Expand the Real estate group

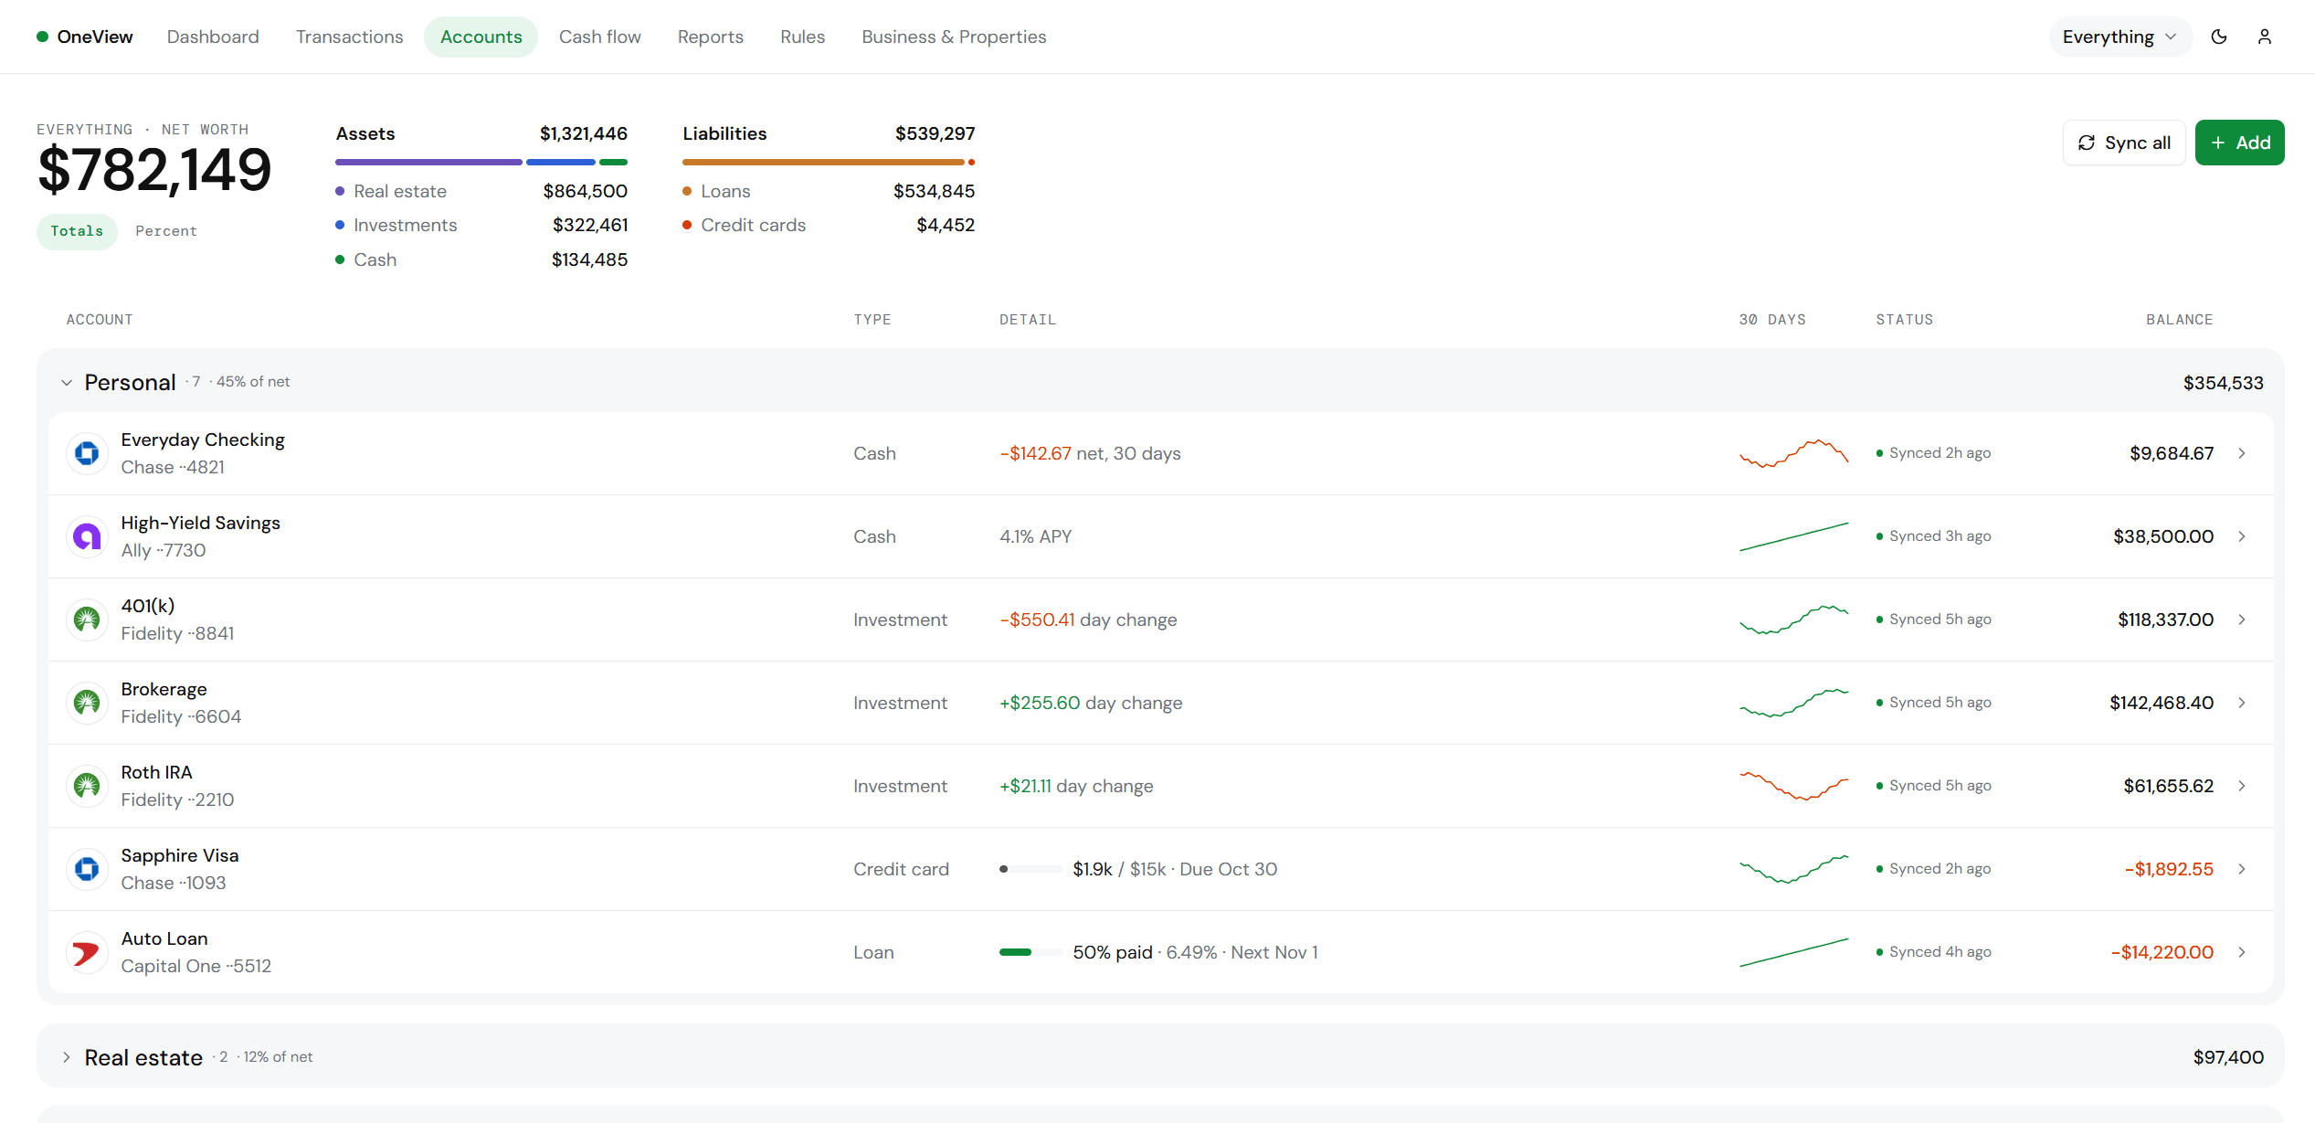[x=67, y=1057]
